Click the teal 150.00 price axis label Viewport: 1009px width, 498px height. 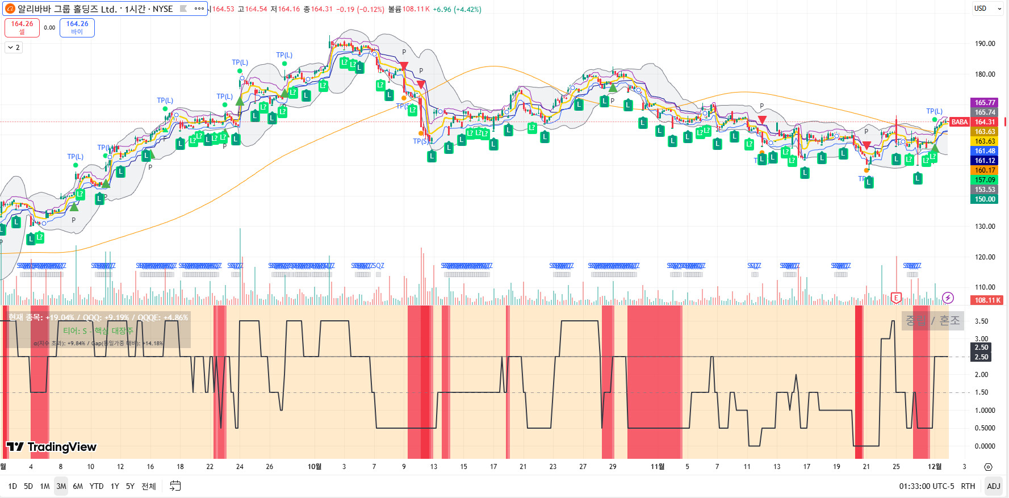click(x=985, y=199)
